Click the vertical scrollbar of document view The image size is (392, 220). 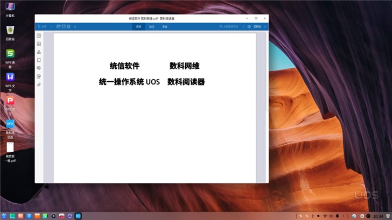267,72
